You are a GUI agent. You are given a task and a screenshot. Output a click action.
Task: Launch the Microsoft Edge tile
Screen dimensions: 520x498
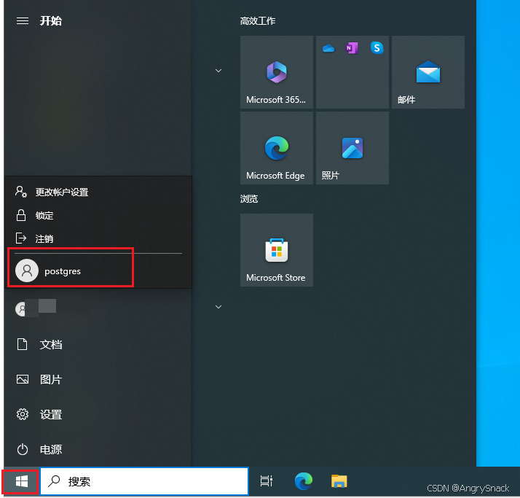[x=277, y=148]
